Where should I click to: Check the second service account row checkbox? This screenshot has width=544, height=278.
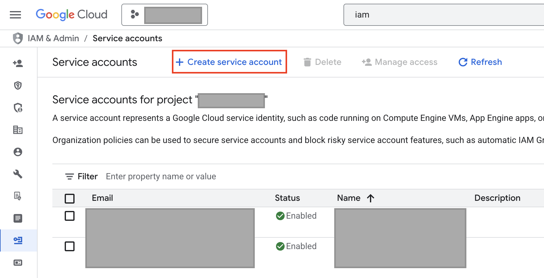tap(70, 246)
